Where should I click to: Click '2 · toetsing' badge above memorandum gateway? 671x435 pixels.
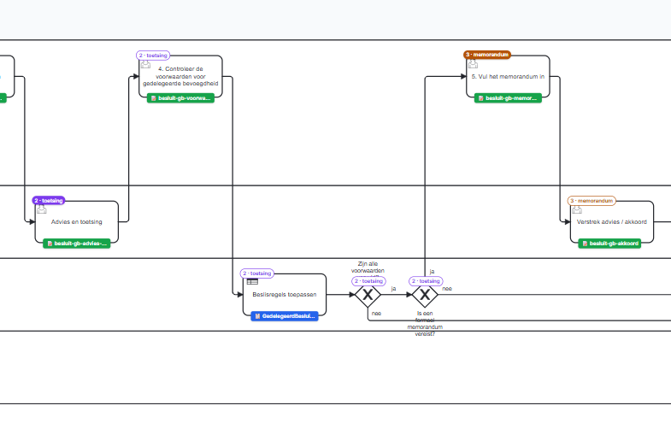pos(426,281)
